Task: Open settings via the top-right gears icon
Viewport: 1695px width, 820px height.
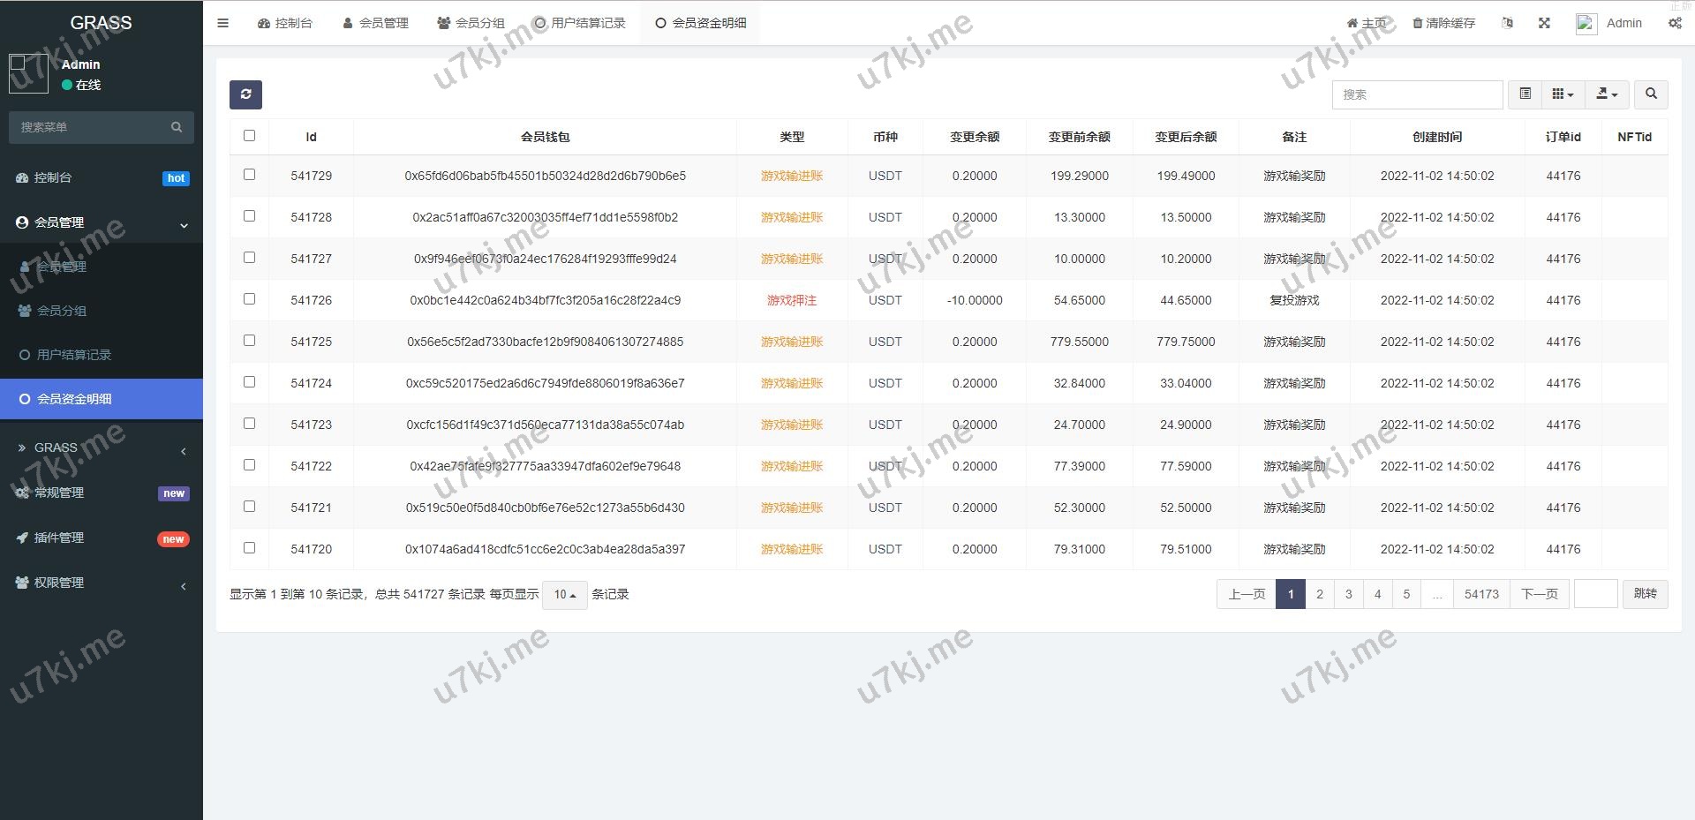Action: (1674, 23)
